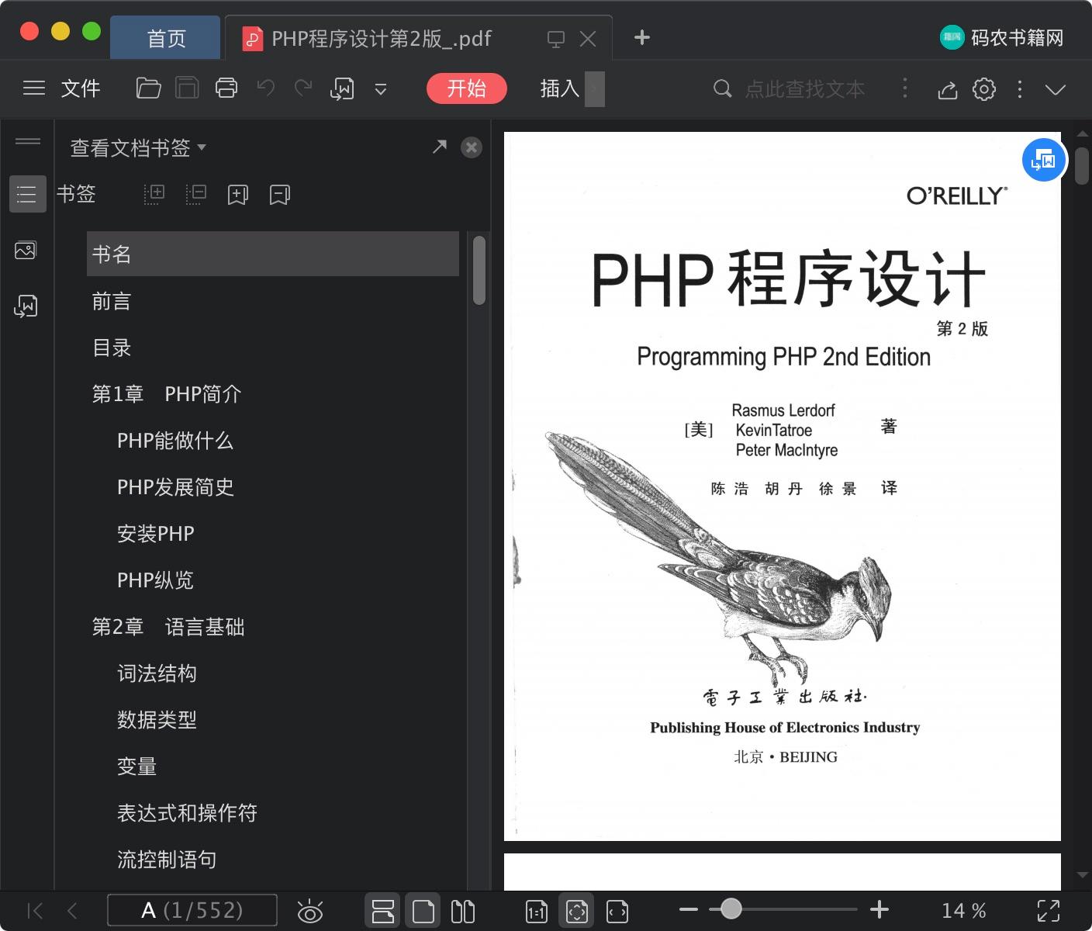1092x931 pixels.
Task: Click the hamburger menu icon beside 文件
Action: (34, 88)
